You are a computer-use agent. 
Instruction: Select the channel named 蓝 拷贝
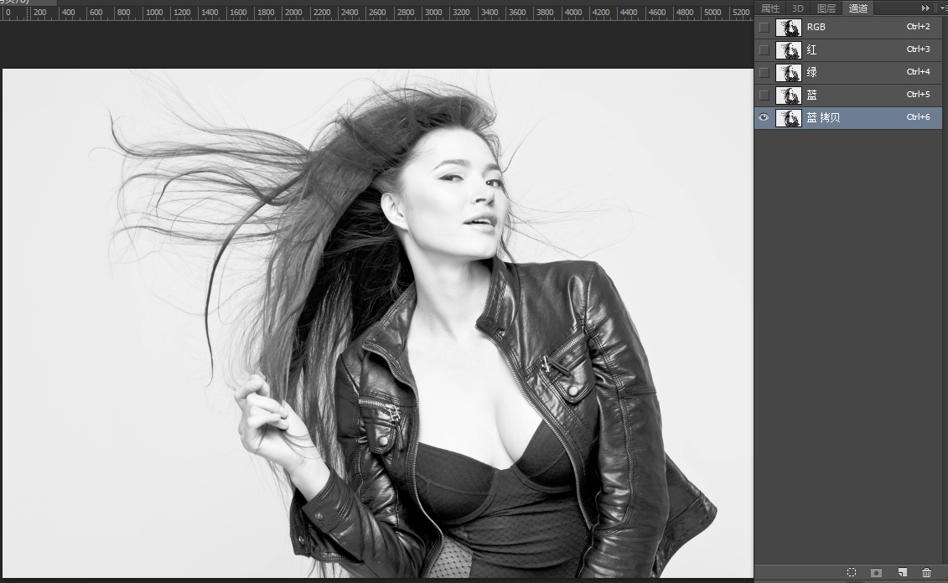point(823,117)
